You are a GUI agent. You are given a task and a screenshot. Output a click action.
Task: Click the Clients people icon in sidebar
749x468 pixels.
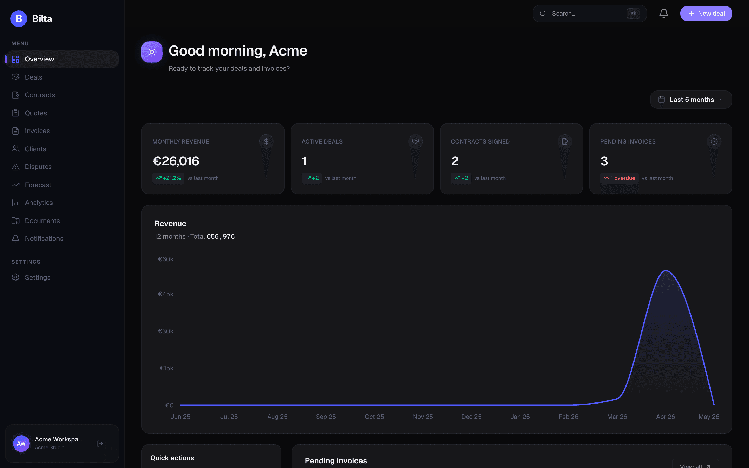(x=16, y=149)
